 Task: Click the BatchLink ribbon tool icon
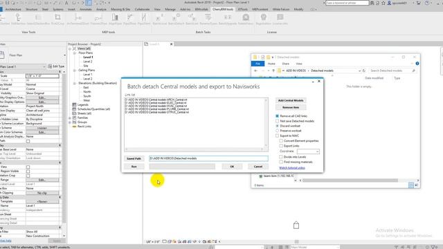(x=192, y=17)
